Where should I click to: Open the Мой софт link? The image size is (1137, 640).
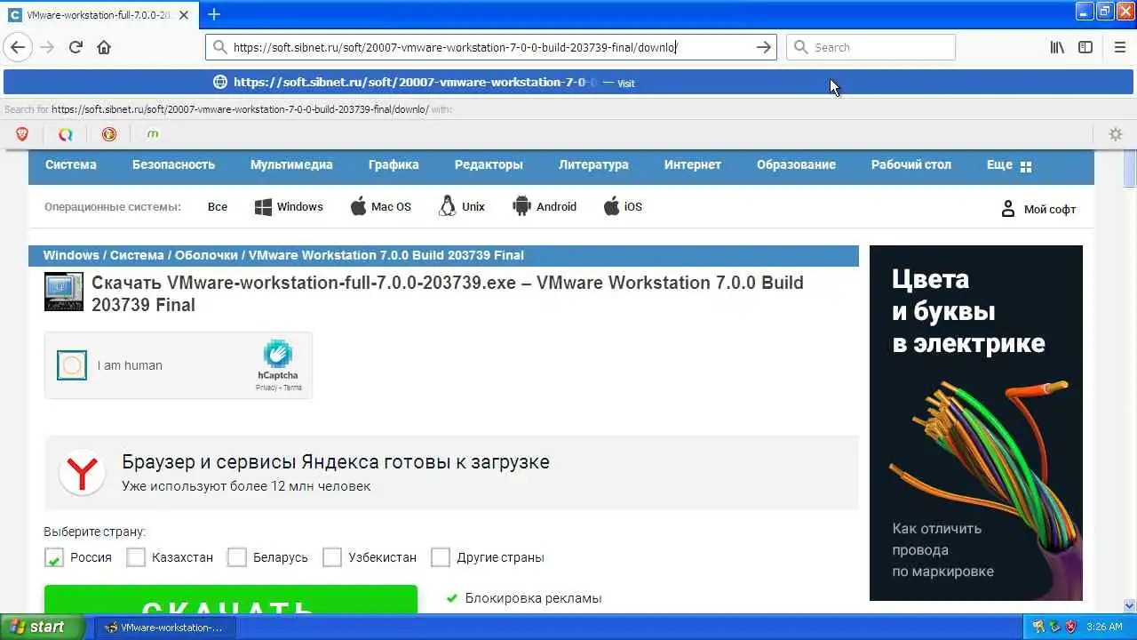[1050, 210]
